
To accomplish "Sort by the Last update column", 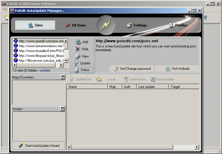I will click(153, 86).
